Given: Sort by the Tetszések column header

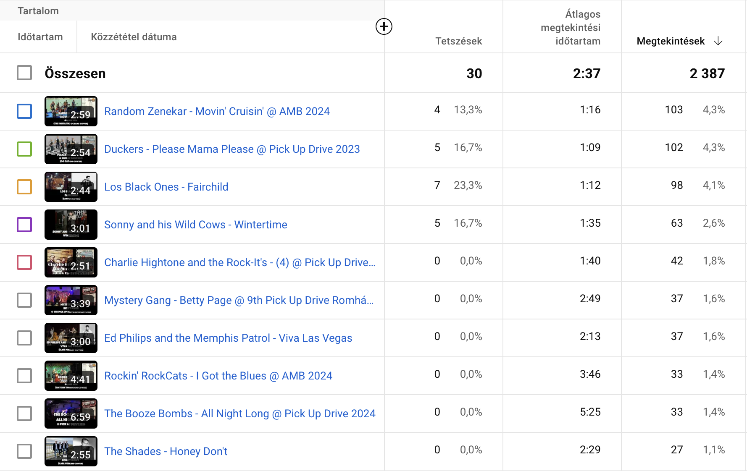Looking at the screenshot, I should (x=458, y=41).
